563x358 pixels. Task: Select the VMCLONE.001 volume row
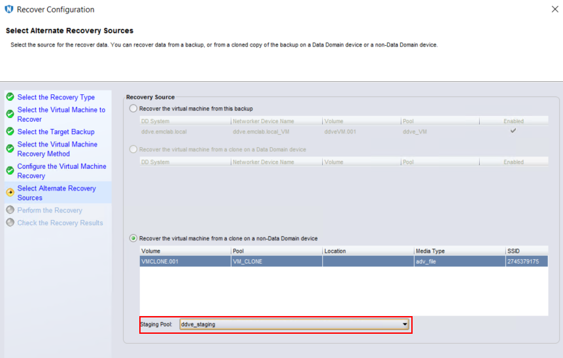(x=184, y=261)
